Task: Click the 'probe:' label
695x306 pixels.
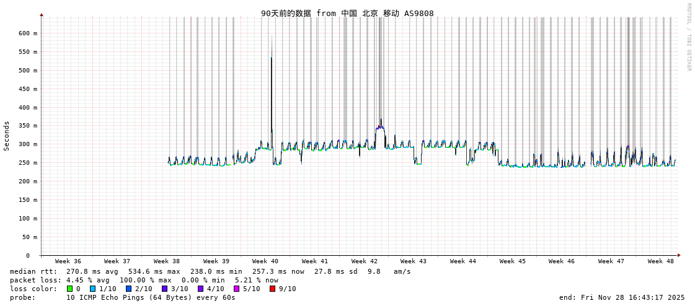Action: [x=22, y=297]
